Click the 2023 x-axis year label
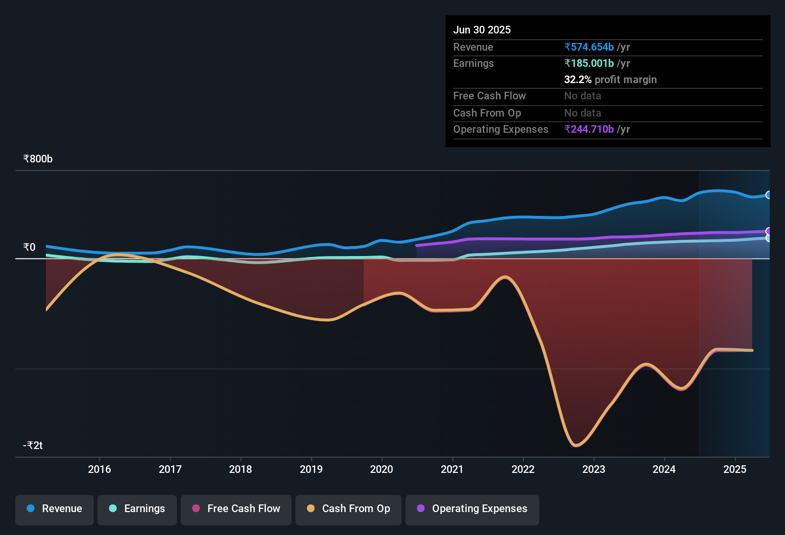Viewport: 785px width, 535px height. tap(594, 470)
